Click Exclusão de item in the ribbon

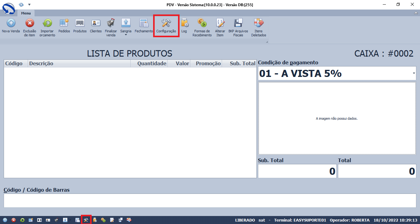30,27
